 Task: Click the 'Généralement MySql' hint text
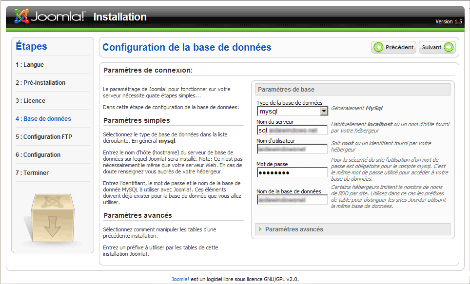357,108
